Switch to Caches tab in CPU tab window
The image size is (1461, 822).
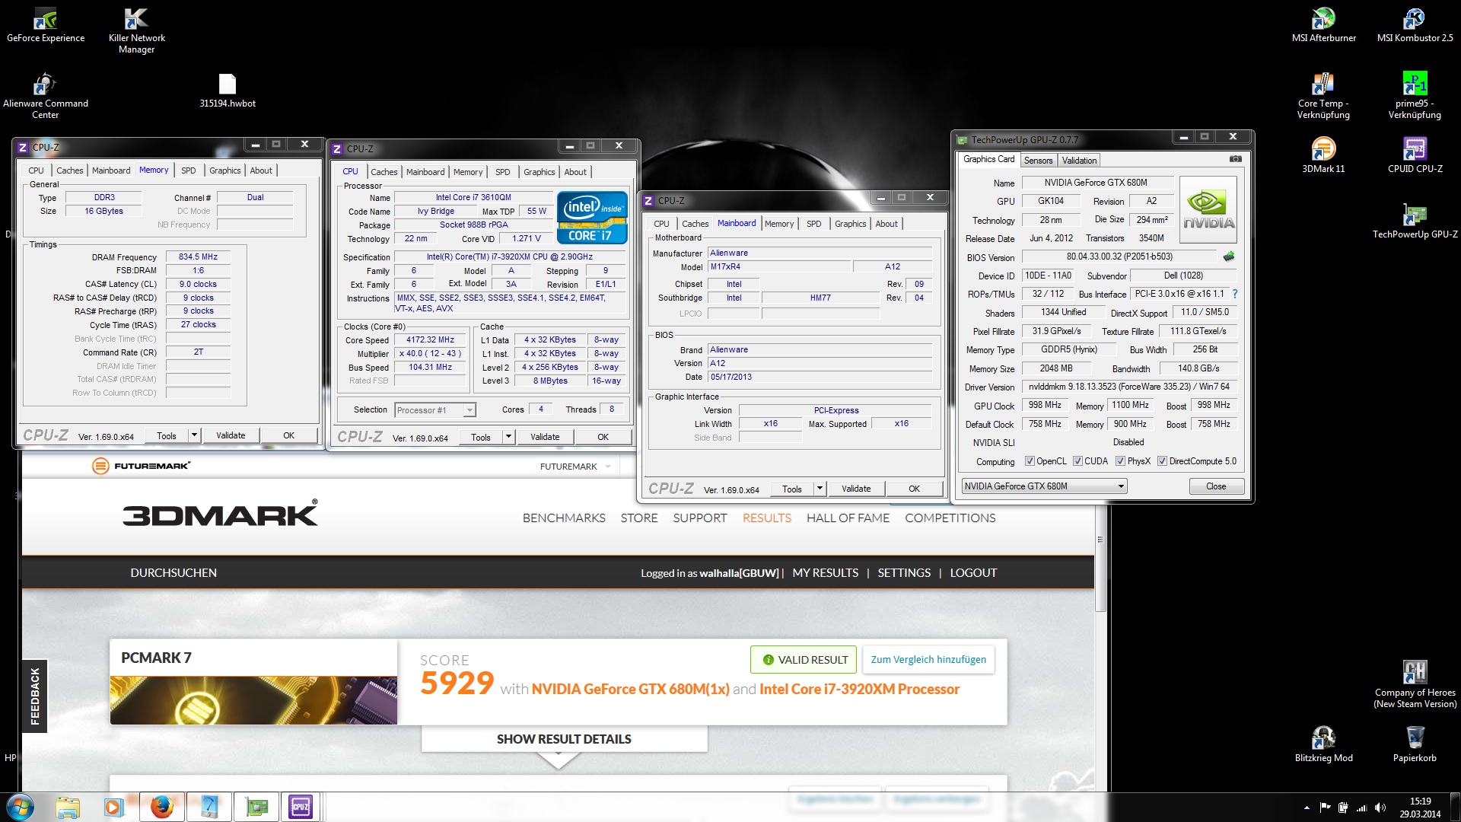coord(384,172)
